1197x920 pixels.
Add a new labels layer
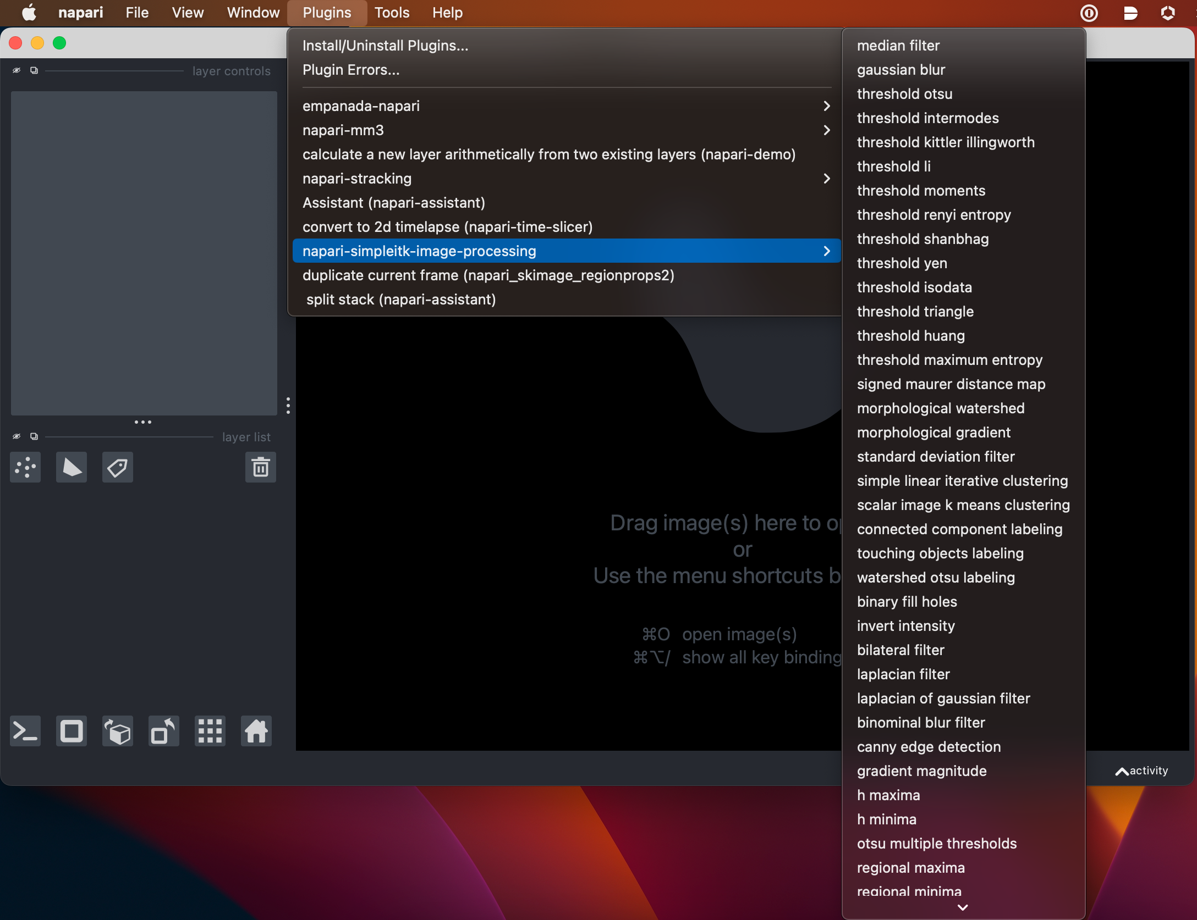click(117, 467)
